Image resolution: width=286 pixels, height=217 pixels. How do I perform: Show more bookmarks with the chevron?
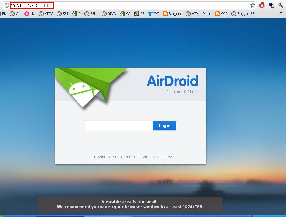point(281,12)
